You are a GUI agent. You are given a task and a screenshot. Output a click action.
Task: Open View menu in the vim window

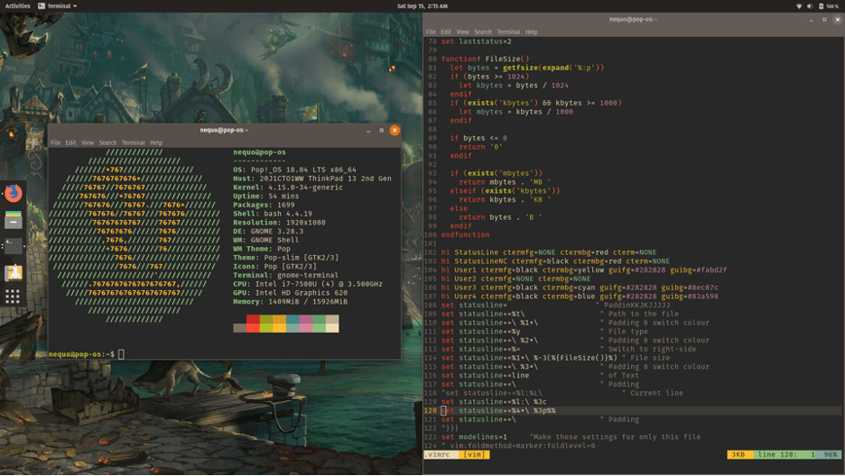point(462,32)
